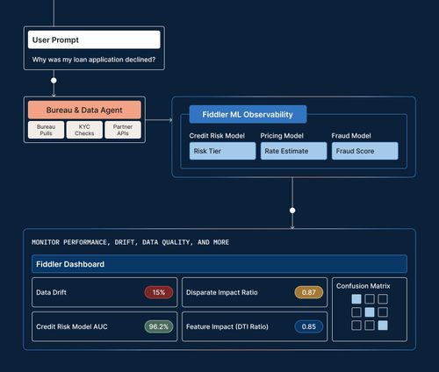
Task: Select the Rate Estimate box
Action: [x=293, y=151]
